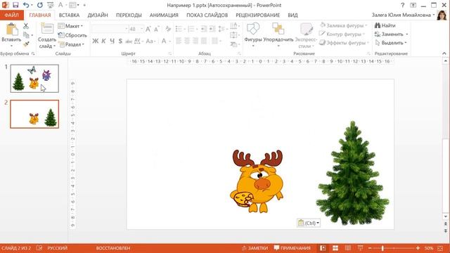Click the 50% zoom level
Screen dimensions: 450x253
429,248
